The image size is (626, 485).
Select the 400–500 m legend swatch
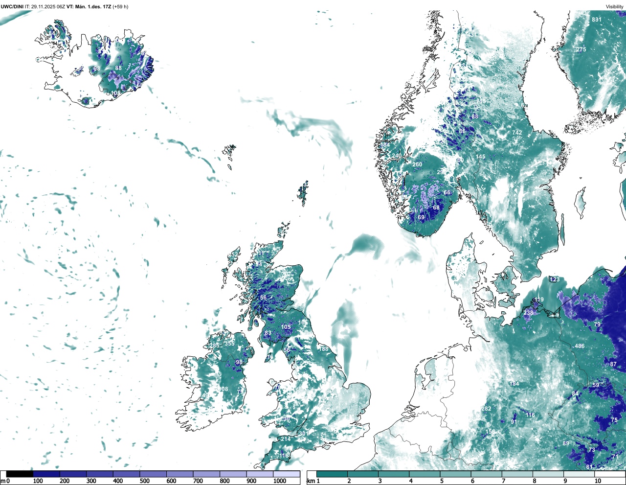point(126,474)
